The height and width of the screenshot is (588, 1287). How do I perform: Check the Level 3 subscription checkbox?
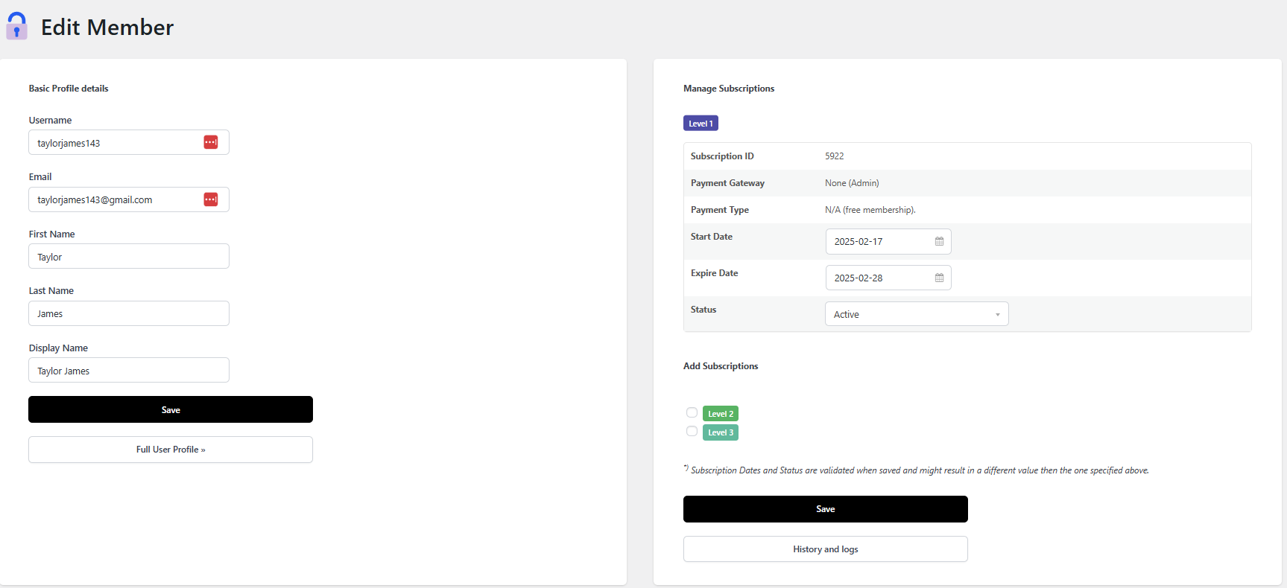click(x=692, y=431)
